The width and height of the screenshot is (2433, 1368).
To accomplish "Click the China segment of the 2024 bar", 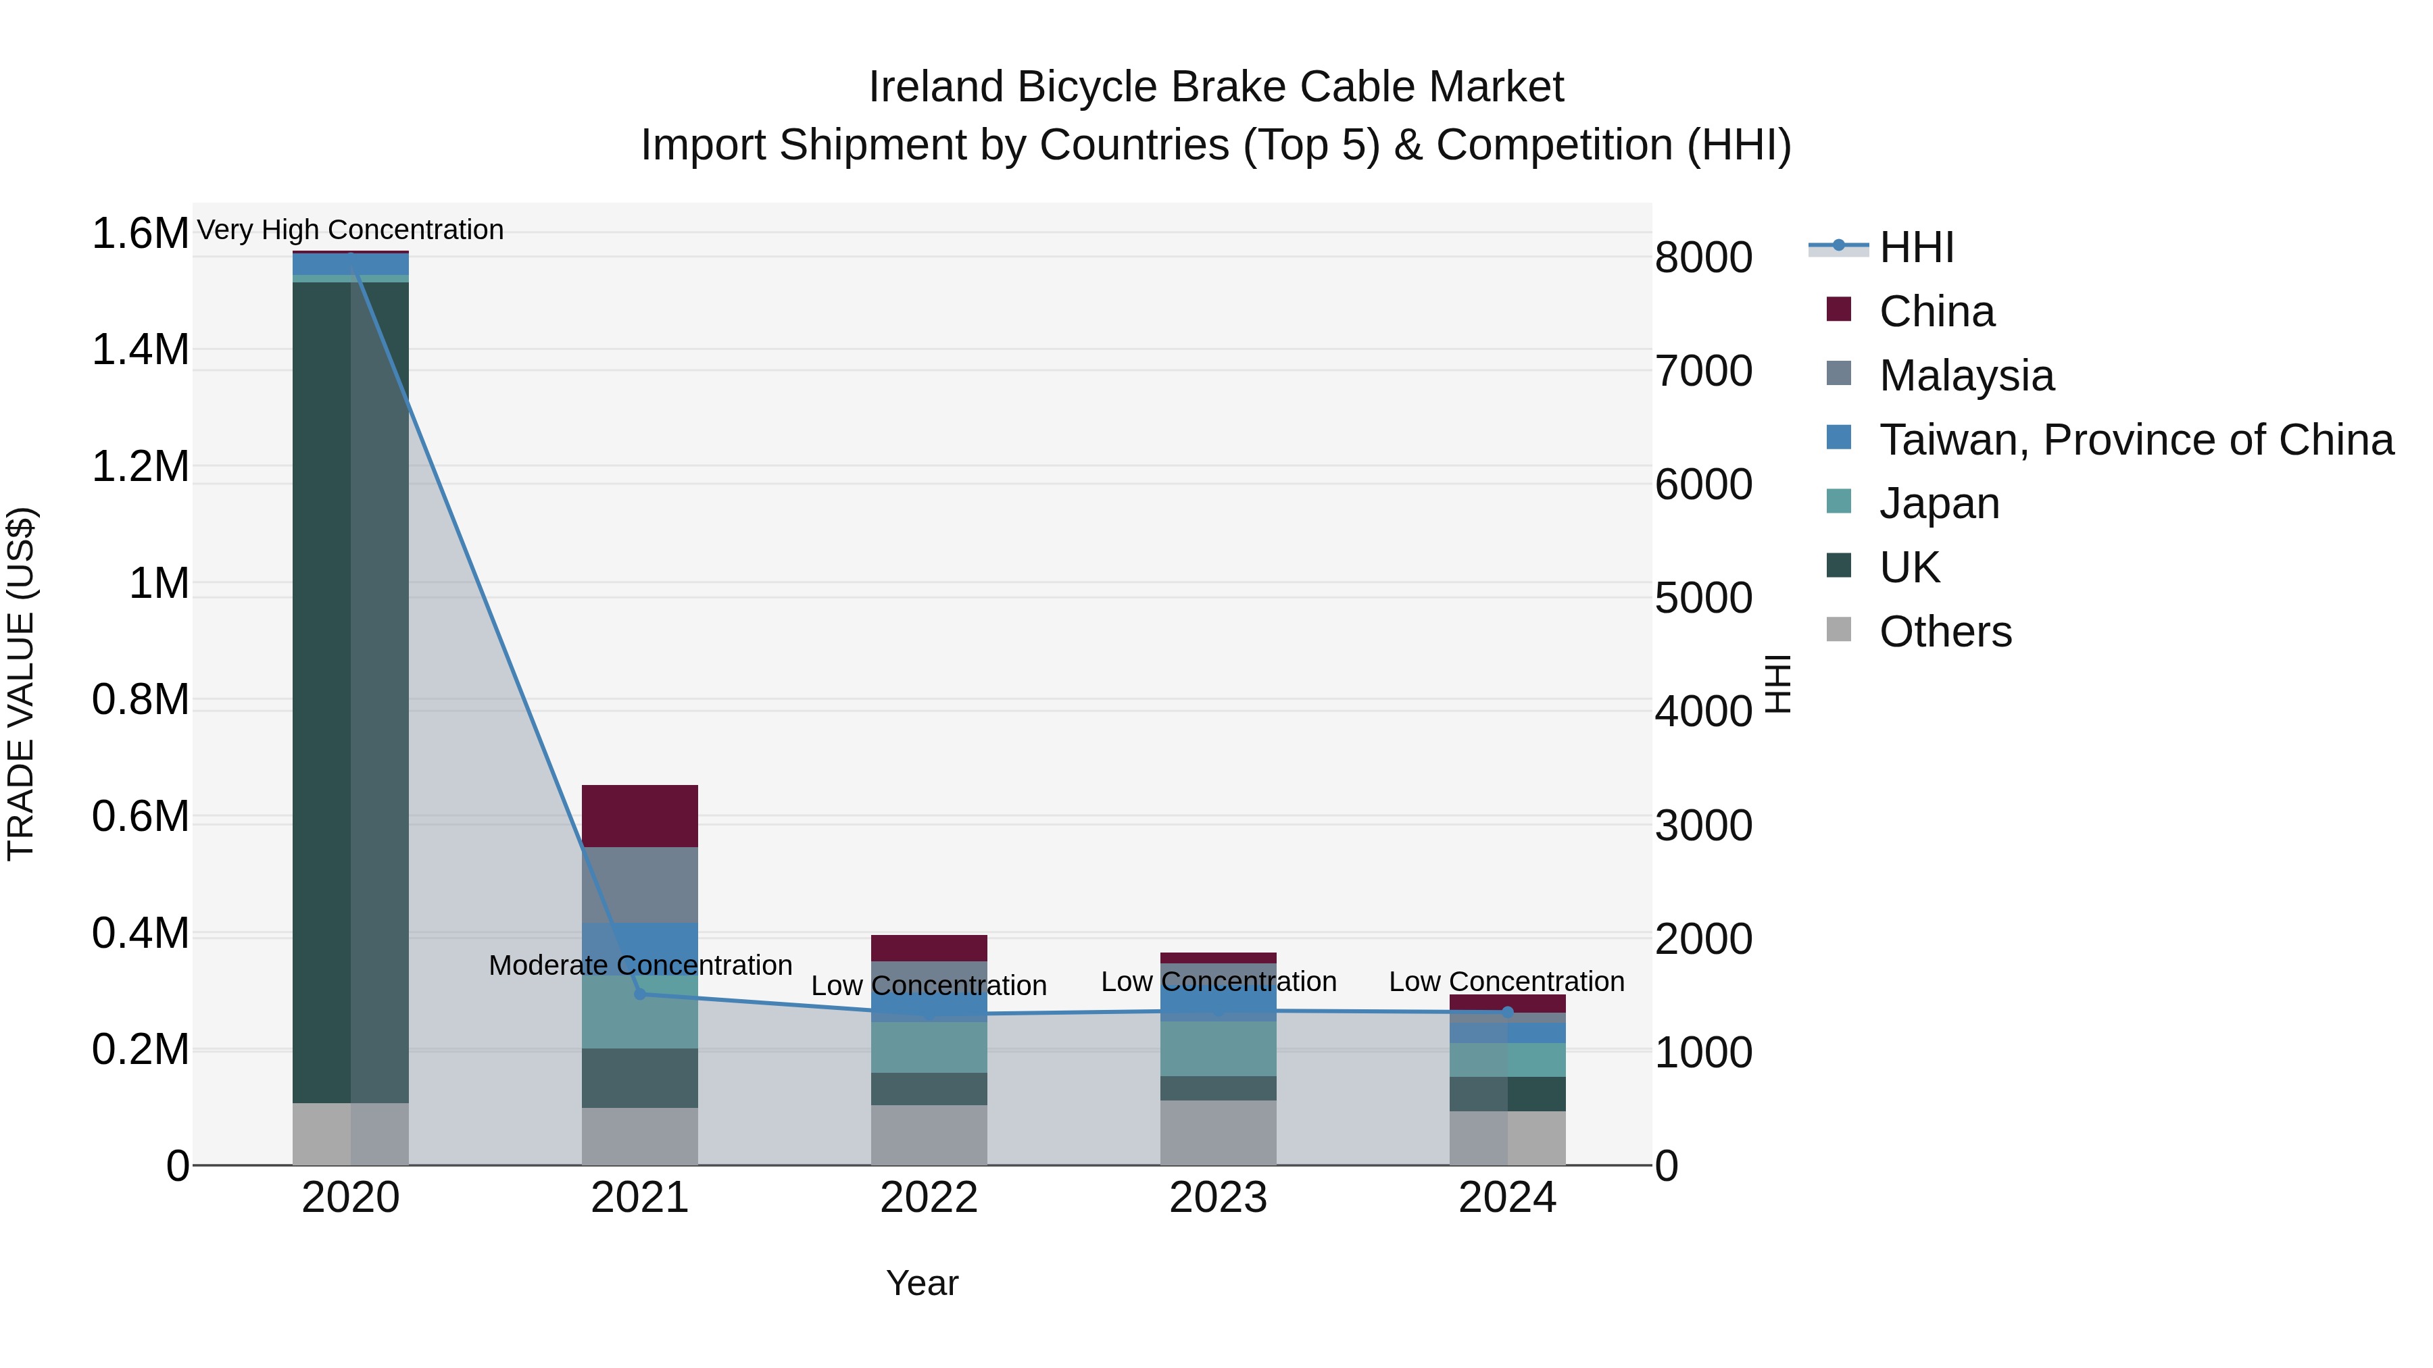I will coord(1507,1004).
